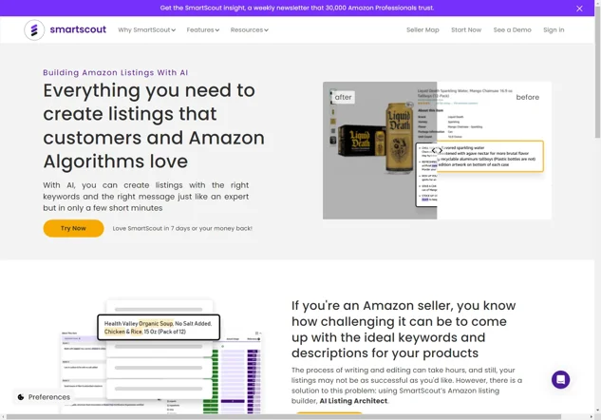Go to Start Now

coord(466,29)
